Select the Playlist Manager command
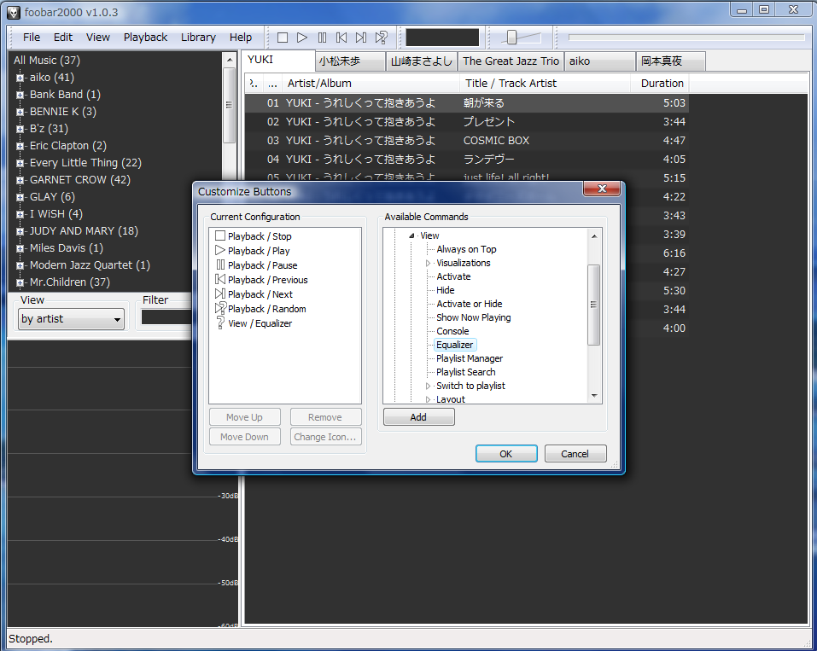The height and width of the screenshot is (651, 817). [470, 359]
